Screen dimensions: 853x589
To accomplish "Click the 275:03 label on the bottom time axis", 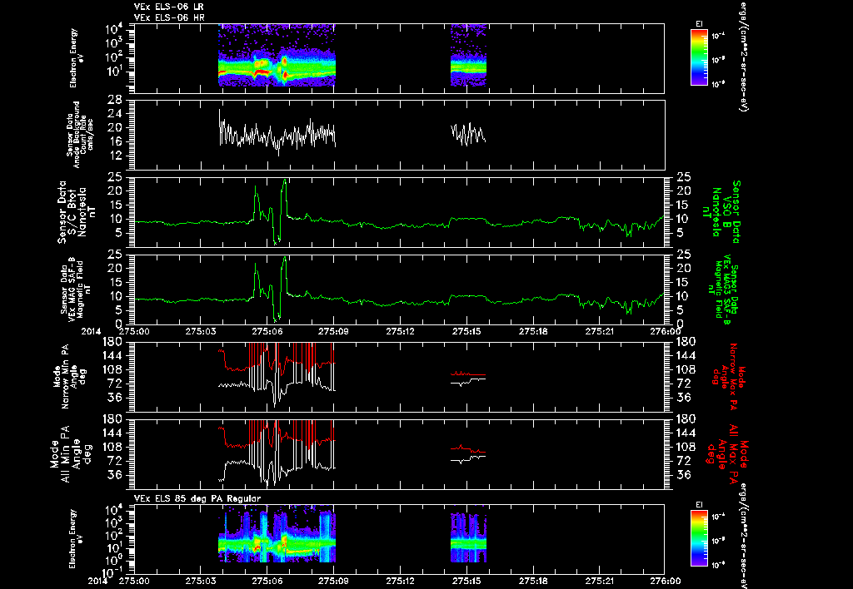I will tap(201, 581).
